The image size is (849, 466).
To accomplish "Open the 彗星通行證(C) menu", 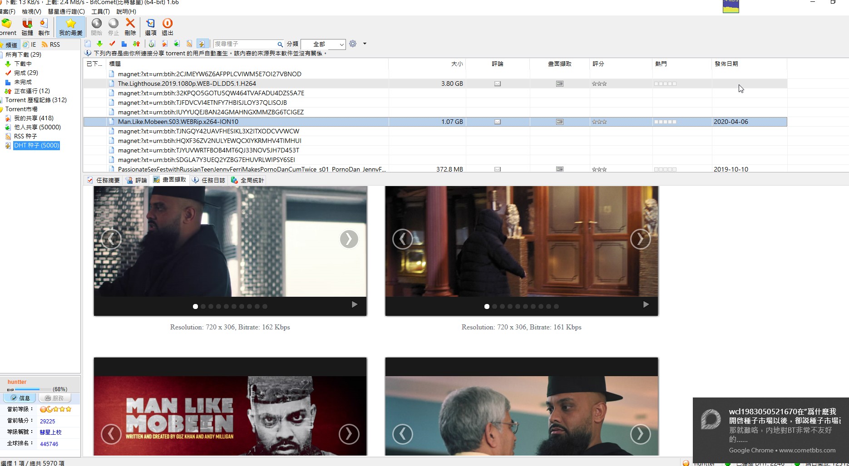I will (66, 11).
